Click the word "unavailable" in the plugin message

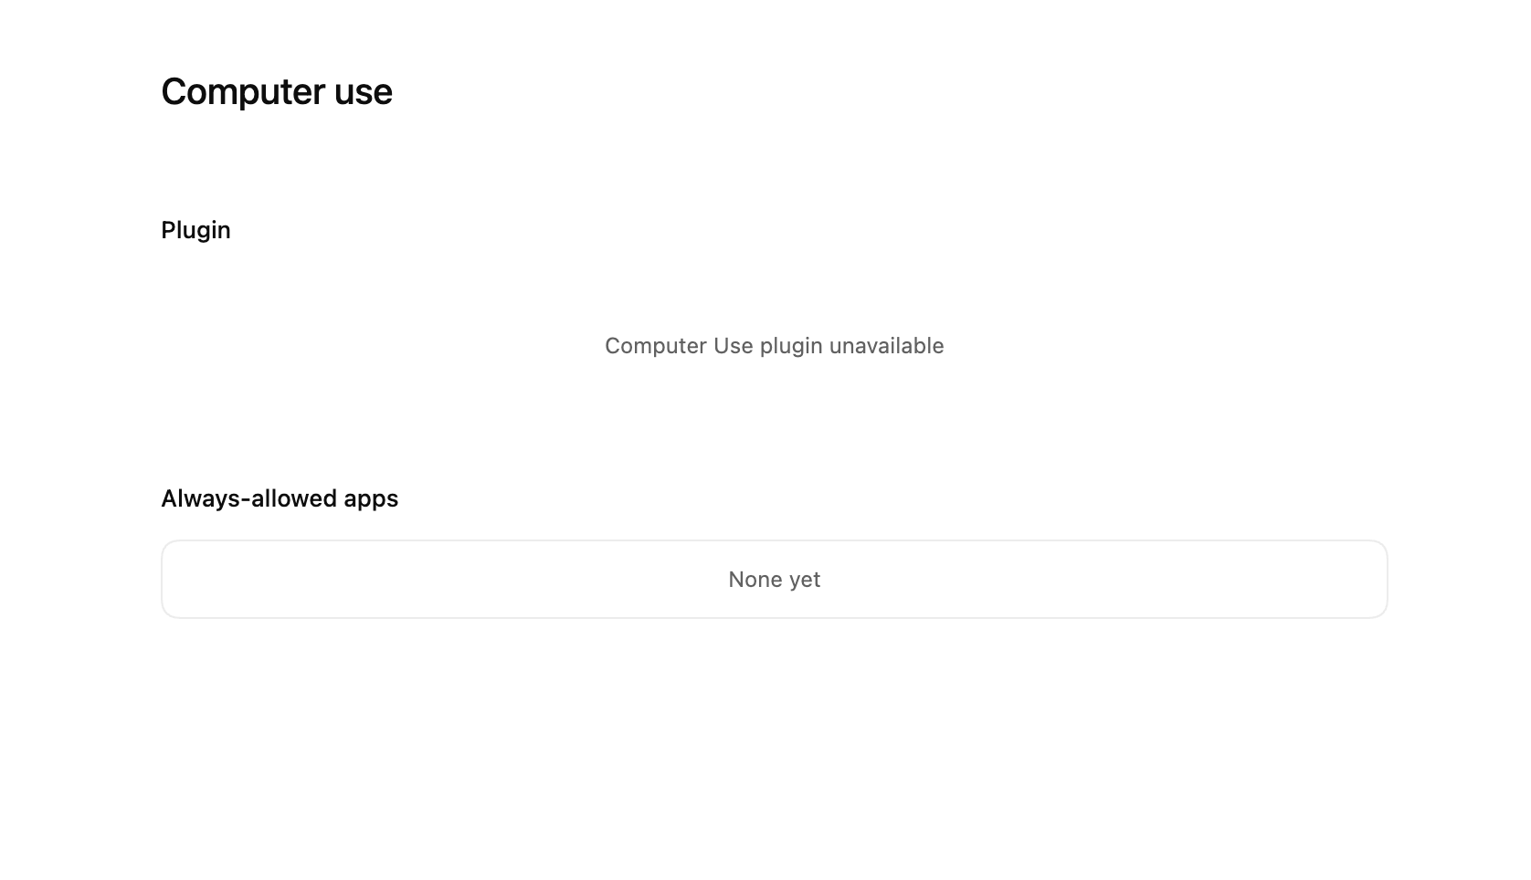[x=886, y=346]
